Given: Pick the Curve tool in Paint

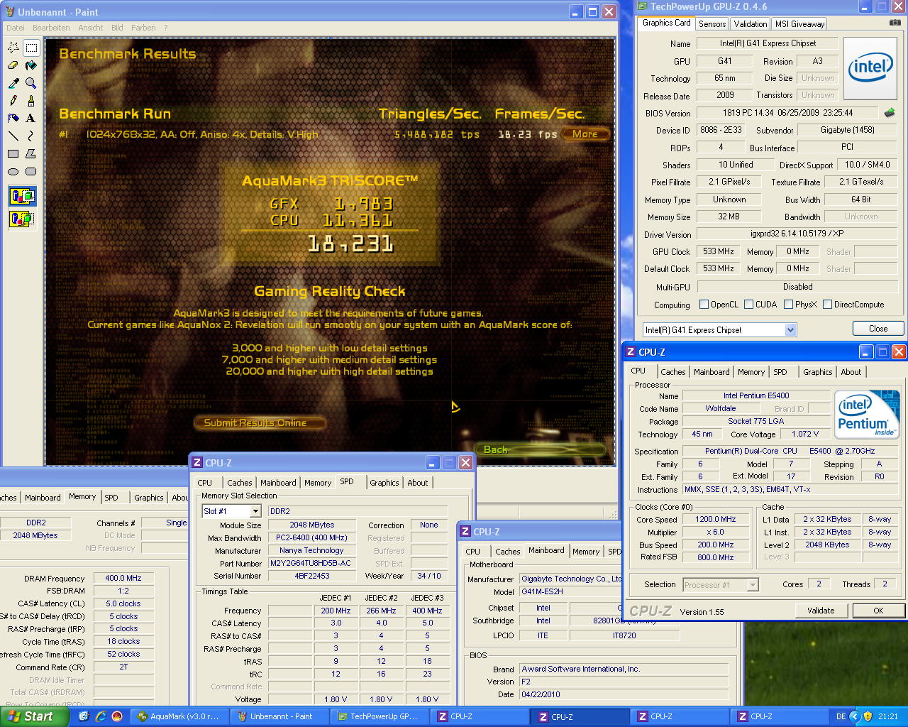Looking at the screenshot, I should coord(31,136).
